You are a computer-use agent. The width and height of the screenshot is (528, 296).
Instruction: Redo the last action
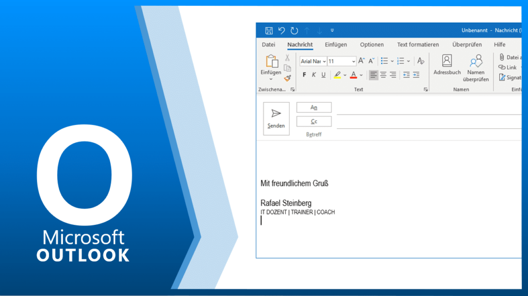click(294, 30)
